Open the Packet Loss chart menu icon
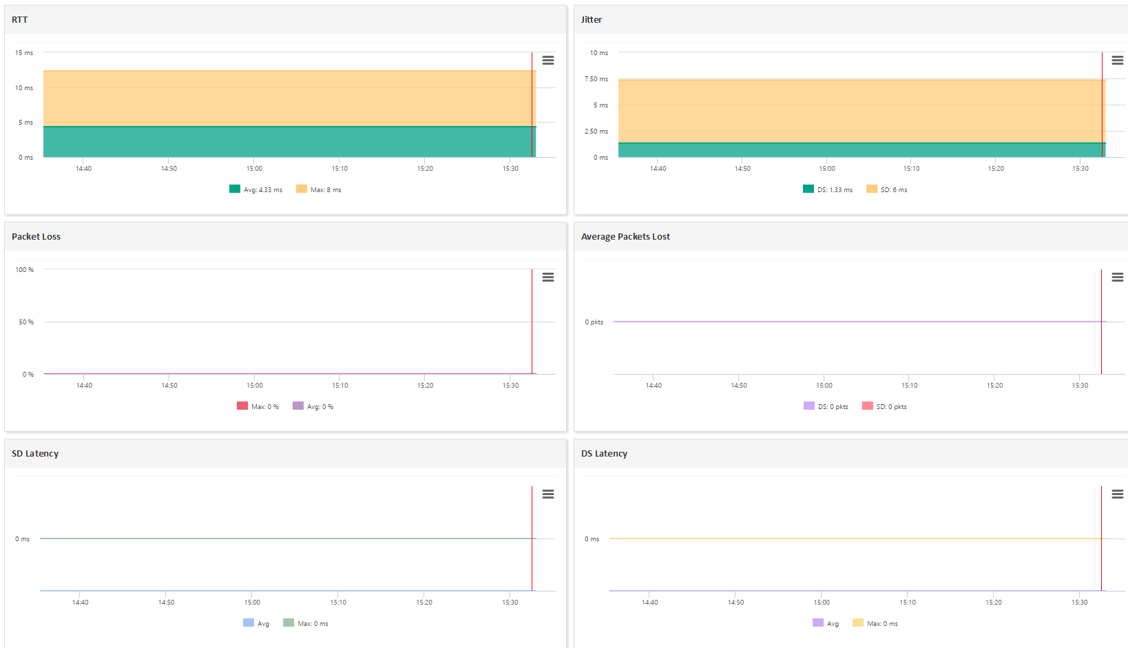The width and height of the screenshot is (1128, 648). coord(547,278)
